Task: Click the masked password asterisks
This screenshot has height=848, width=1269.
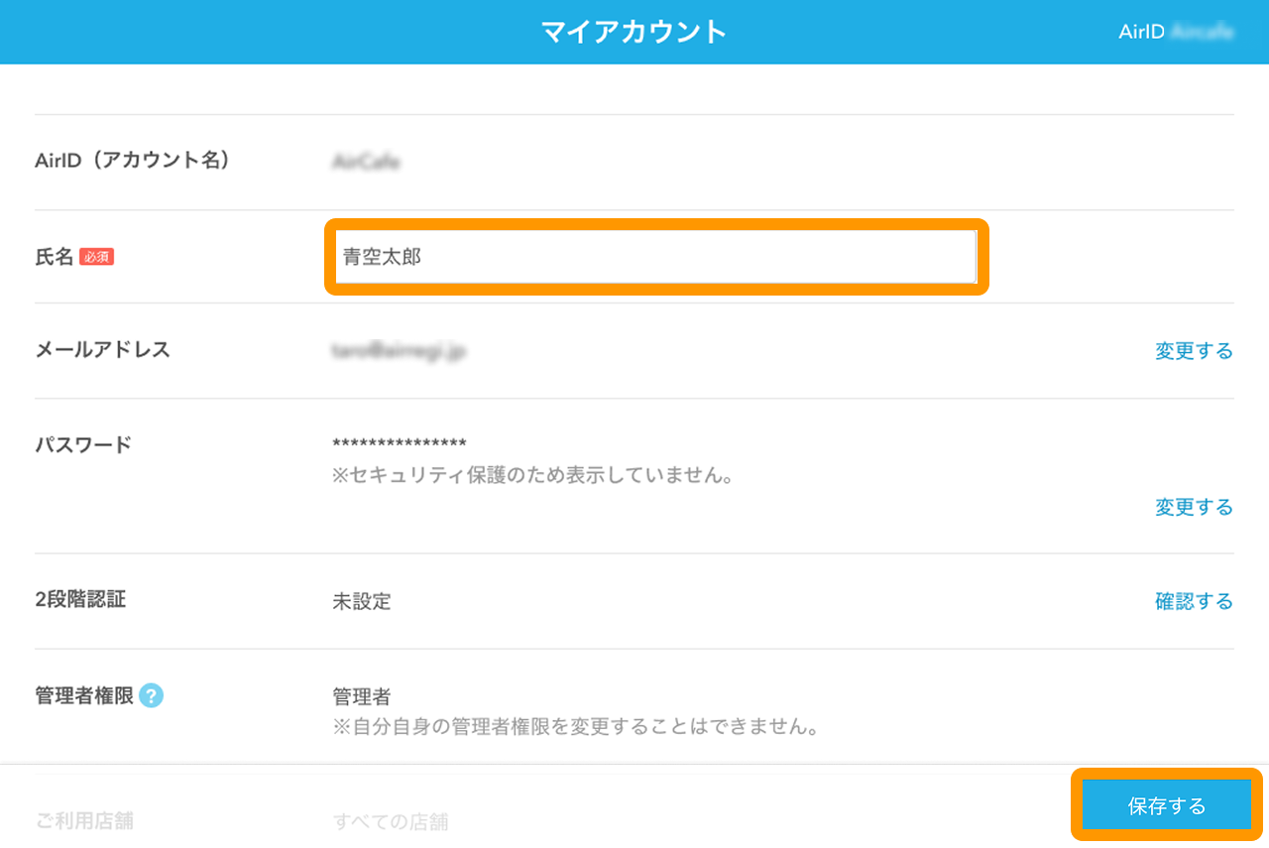Action: click(397, 441)
